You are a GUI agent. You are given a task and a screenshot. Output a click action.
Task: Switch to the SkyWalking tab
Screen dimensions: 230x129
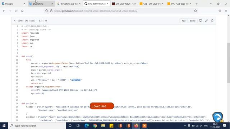click(x=41, y=4)
